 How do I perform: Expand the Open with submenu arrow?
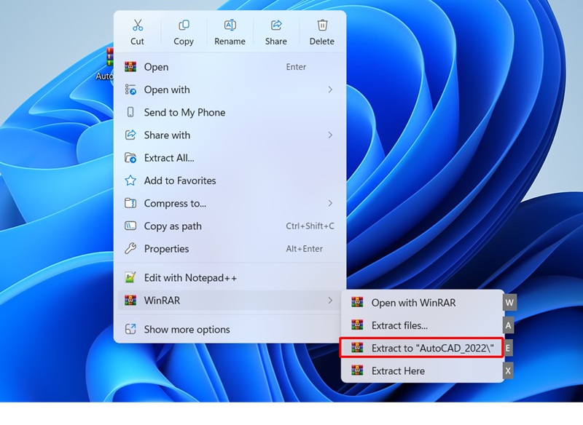point(330,90)
